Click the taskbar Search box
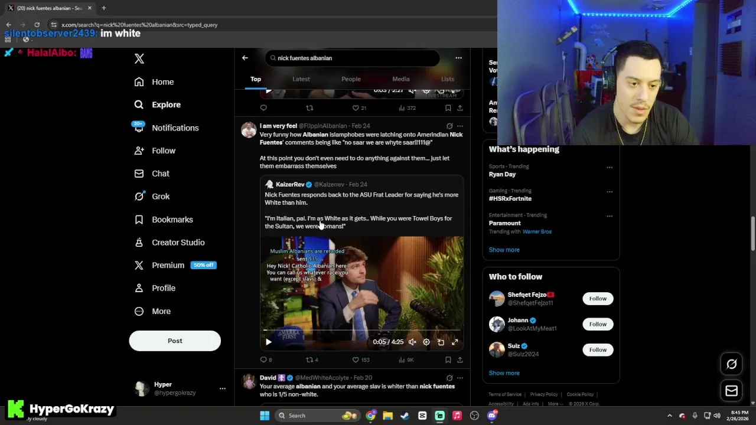This screenshot has height=425, width=756. (317, 416)
